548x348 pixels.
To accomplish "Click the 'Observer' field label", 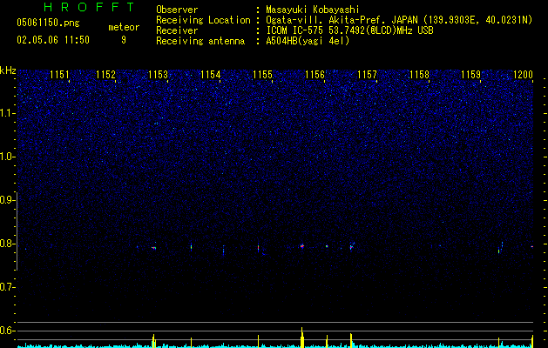I will point(177,10).
